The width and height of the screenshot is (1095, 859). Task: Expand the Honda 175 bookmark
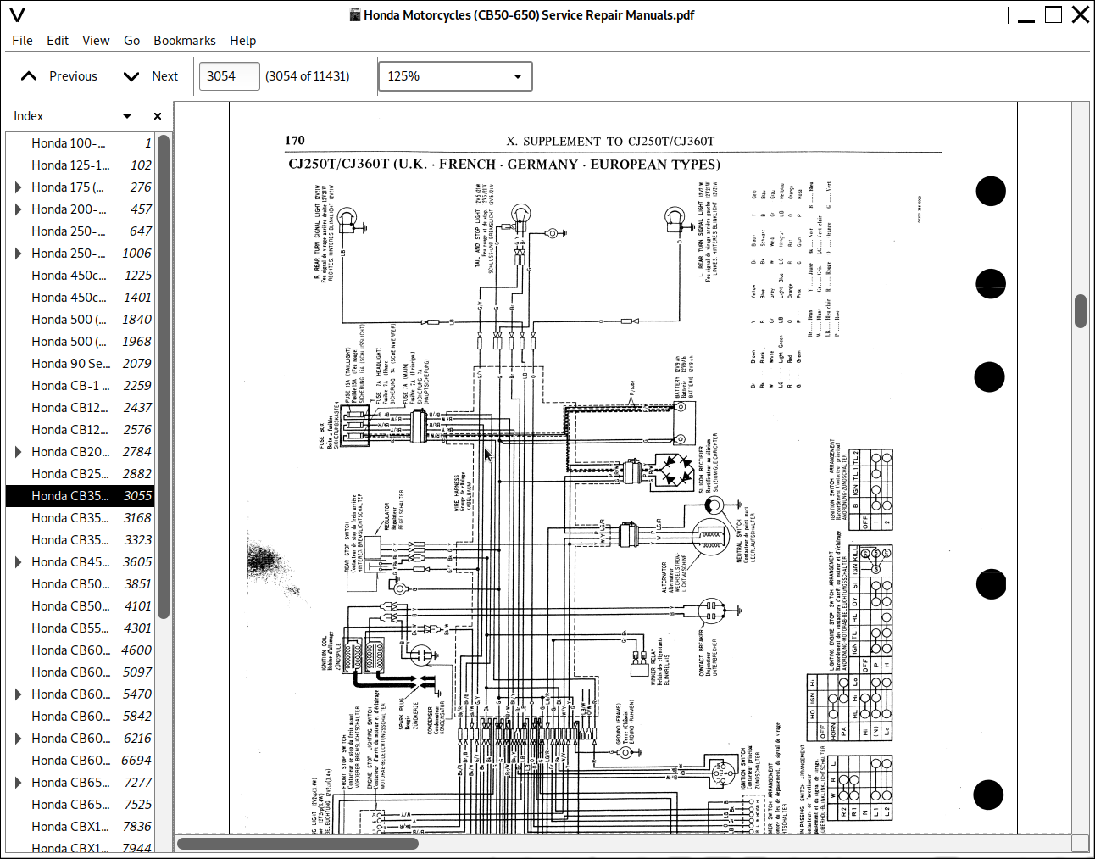18,187
